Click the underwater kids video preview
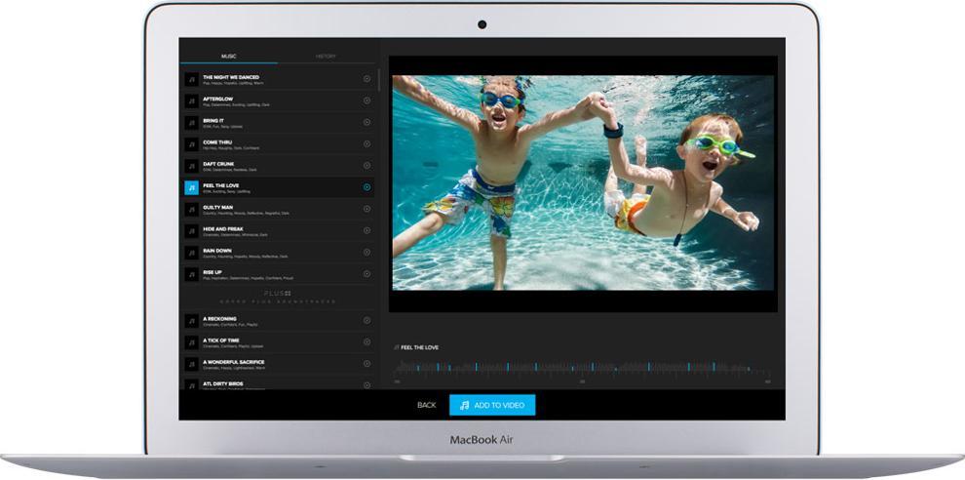The height and width of the screenshot is (480, 965). tap(583, 182)
